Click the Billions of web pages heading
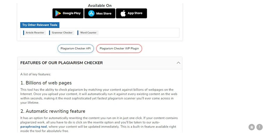Viewport: 265px width, 135px height. click(46, 83)
